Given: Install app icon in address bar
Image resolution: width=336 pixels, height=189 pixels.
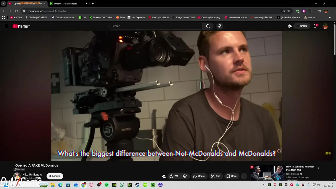Looking at the screenshot, I should [283, 11].
